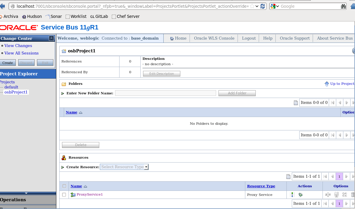Select default project in Project Explorer
The width and height of the screenshot is (355, 209).
click(x=11, y=87)
